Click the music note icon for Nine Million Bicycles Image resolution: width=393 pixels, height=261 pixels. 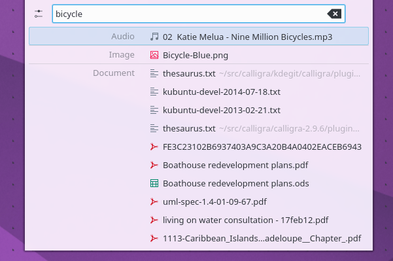(154, 37)
